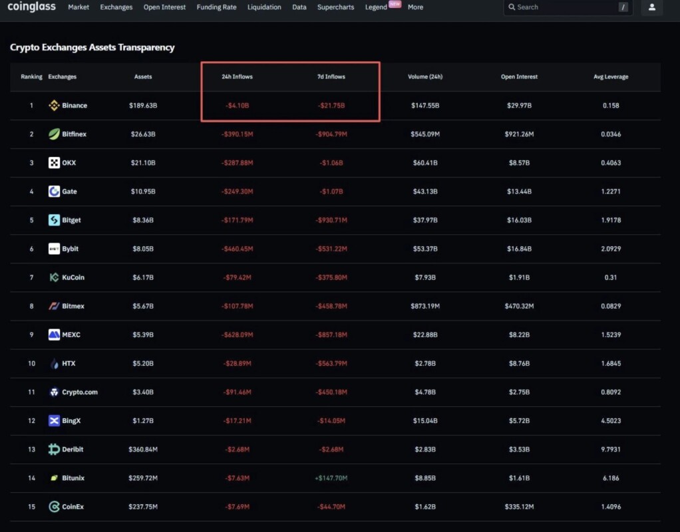Viewport: 680px width, 532px height.
Task: Click the Binance exchange logo icon
Action: [x=54, y=106]
